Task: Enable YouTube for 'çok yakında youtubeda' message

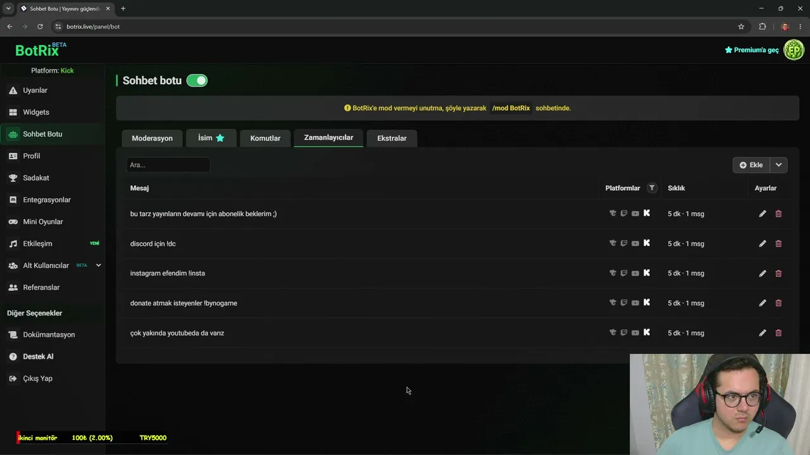Action: [635, 333]
